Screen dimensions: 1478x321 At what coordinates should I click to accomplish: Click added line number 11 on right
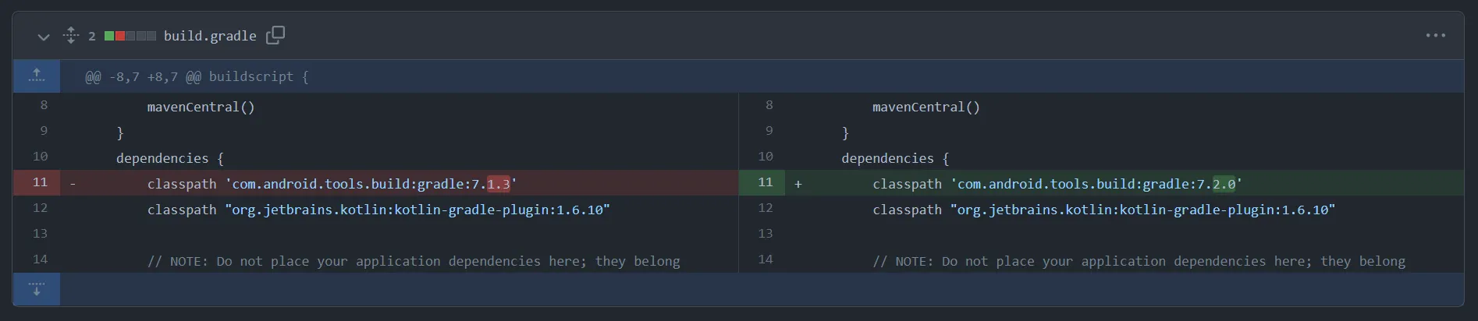(x=766, y=182)
